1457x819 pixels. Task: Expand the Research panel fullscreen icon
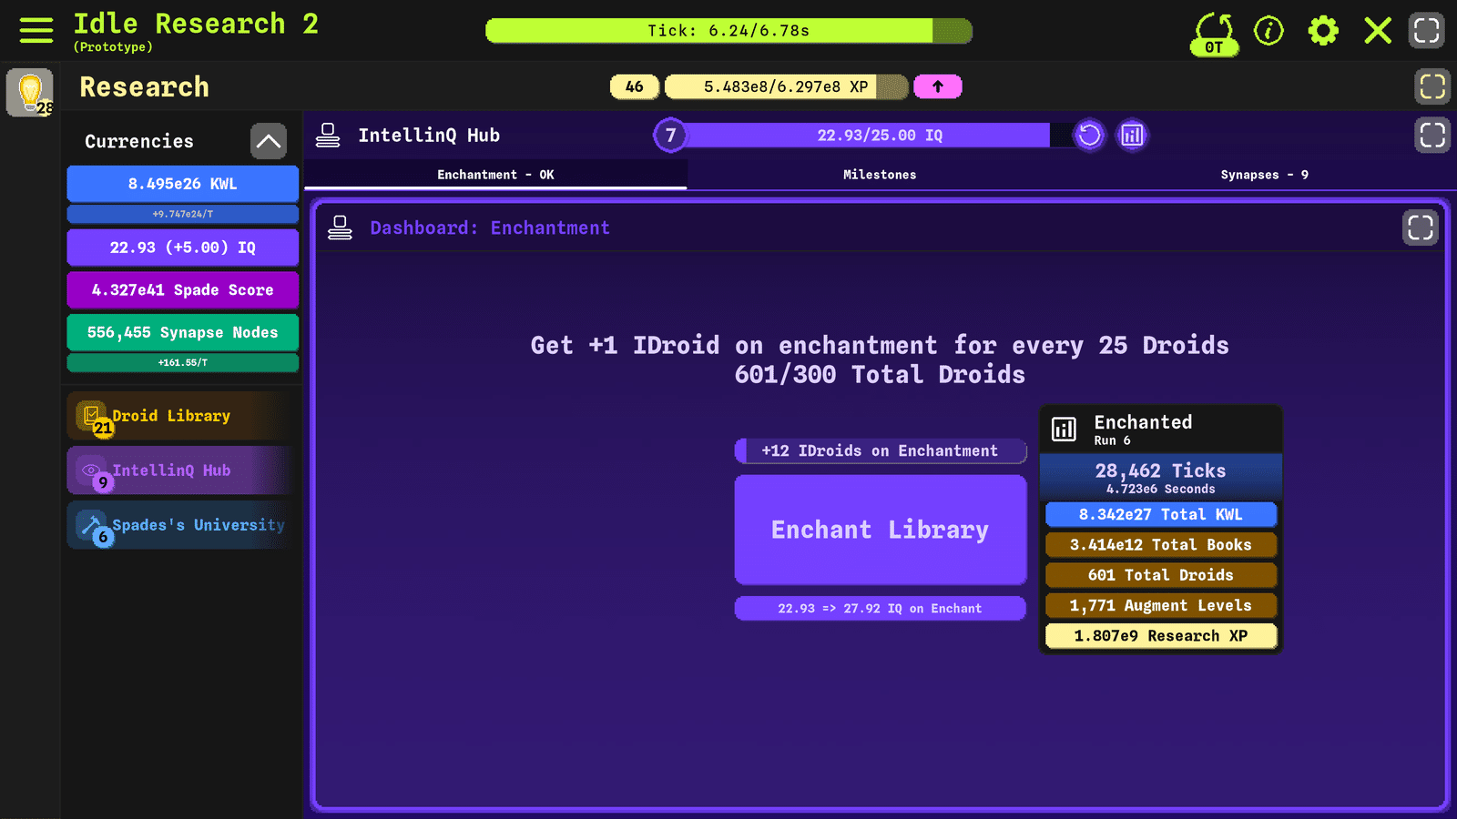(x=1432, y=86)
